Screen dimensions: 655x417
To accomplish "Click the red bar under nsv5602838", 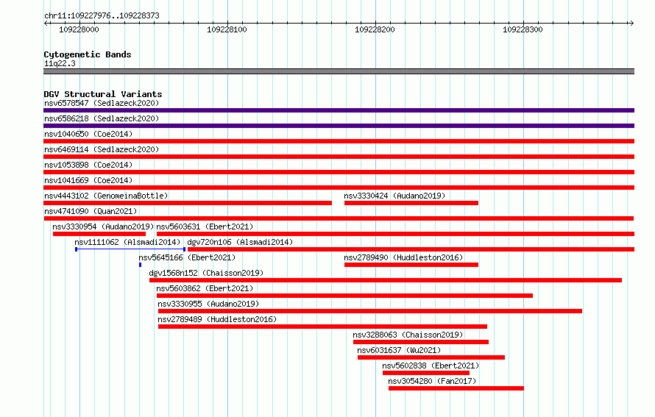I will tap(426, 373).
